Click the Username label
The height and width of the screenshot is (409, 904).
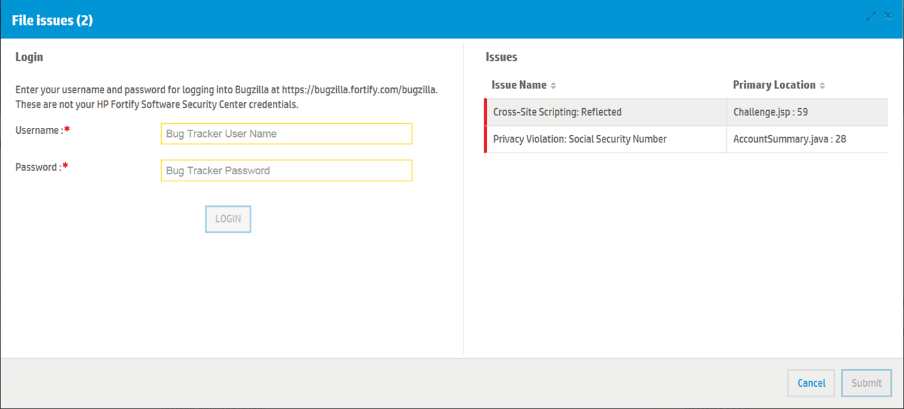tap(38, 130)
